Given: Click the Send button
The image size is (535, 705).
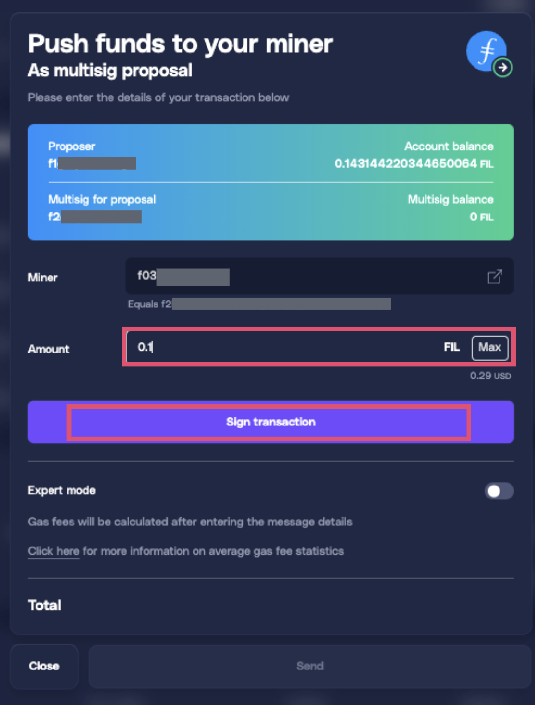Looking at the screenshot, I should tap(310, 666).
